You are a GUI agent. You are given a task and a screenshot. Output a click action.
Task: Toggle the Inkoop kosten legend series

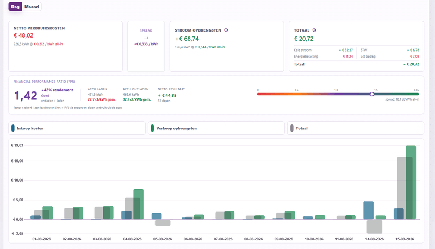point(77,128)
